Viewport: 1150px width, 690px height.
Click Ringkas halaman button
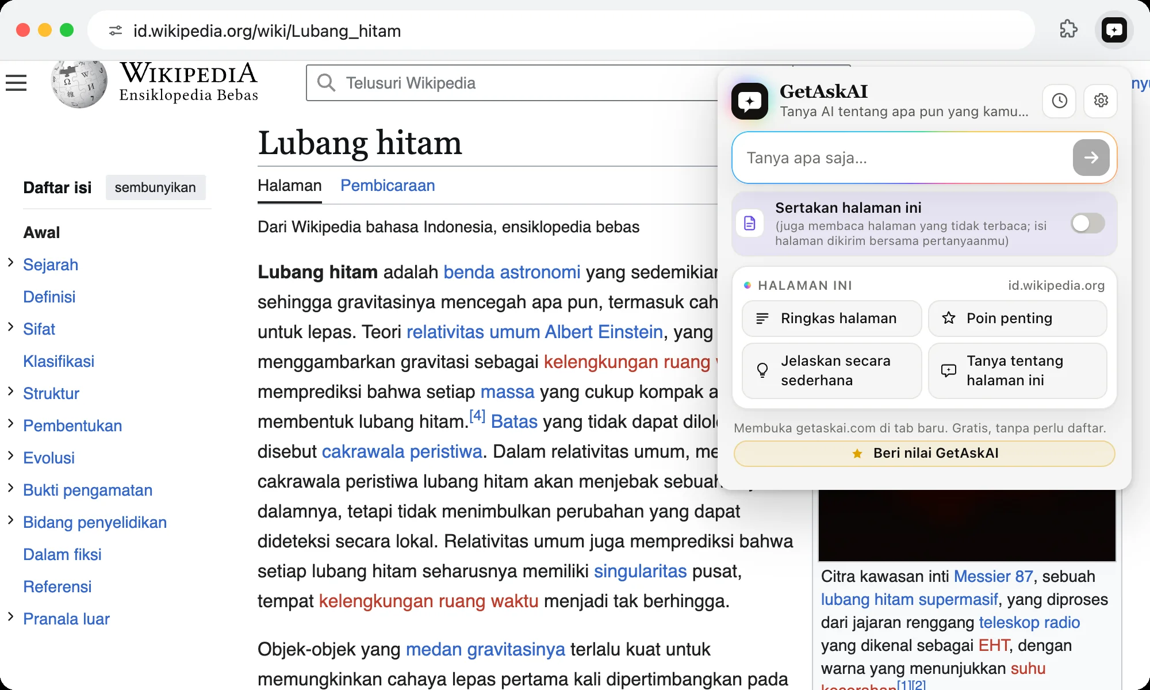(x=831, y=319)
